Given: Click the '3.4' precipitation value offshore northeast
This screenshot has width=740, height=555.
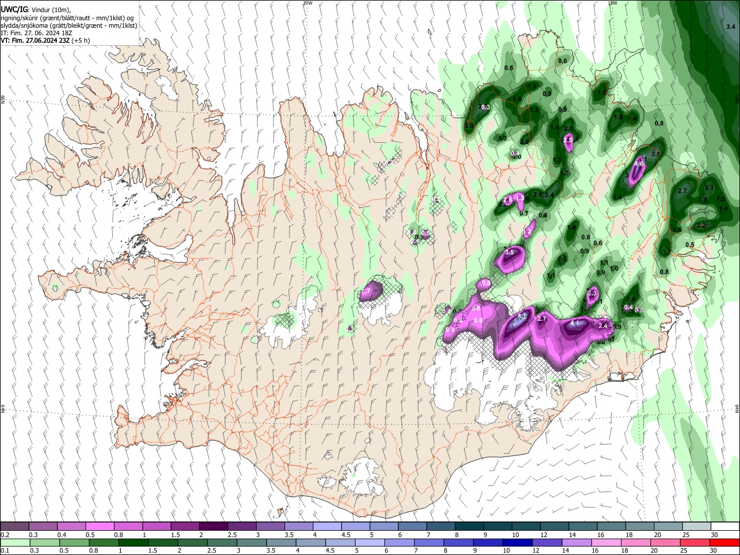Looking at the screenshot, I should point(731,27).
